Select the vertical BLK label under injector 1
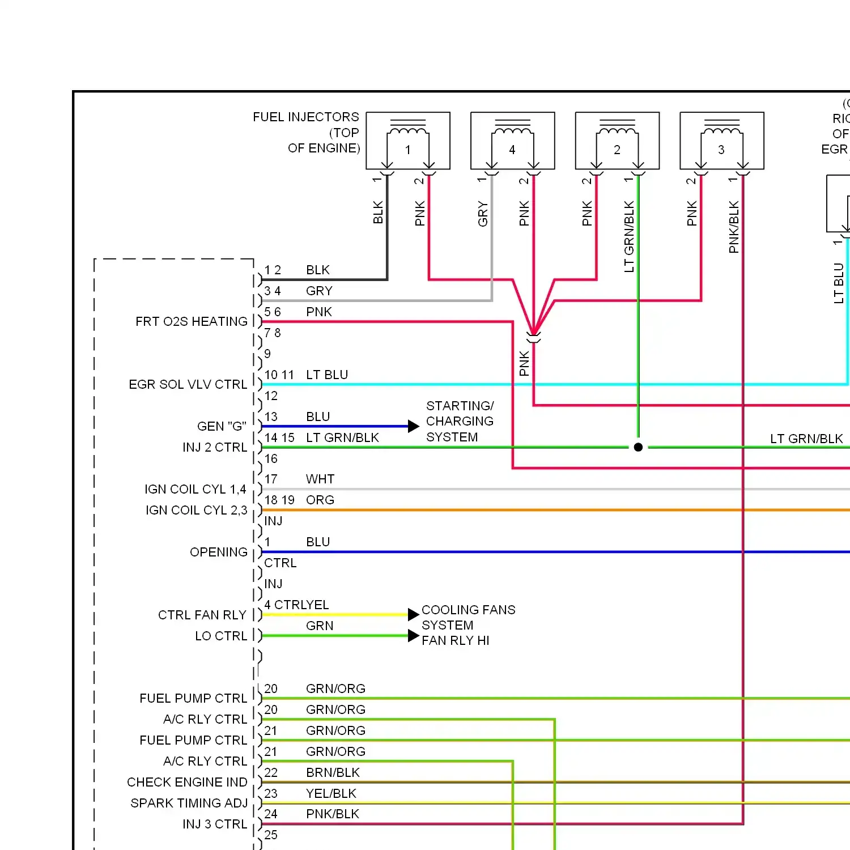Screen dimensions: 850x850 378,212
